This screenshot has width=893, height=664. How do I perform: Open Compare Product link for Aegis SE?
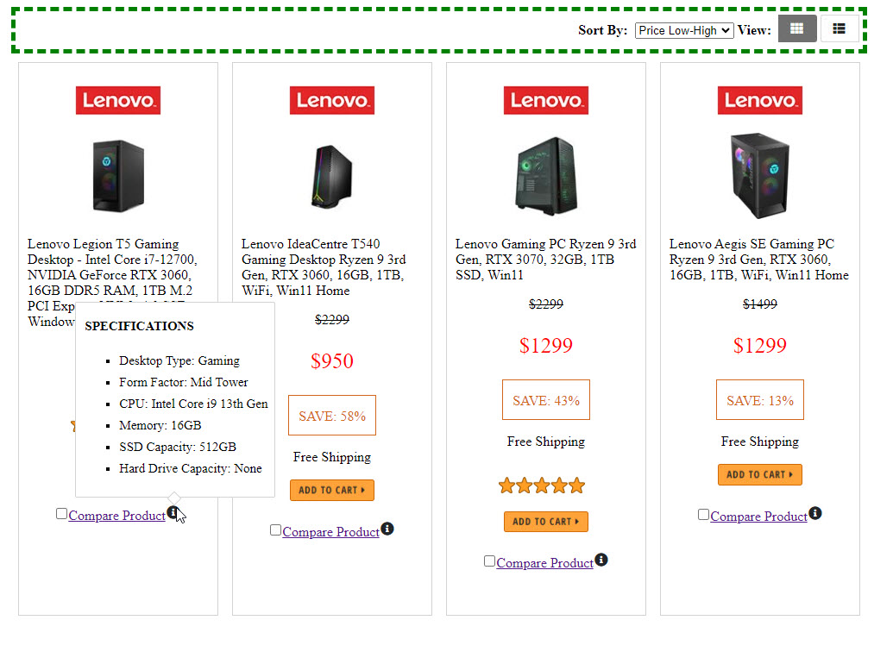point(758,517)
